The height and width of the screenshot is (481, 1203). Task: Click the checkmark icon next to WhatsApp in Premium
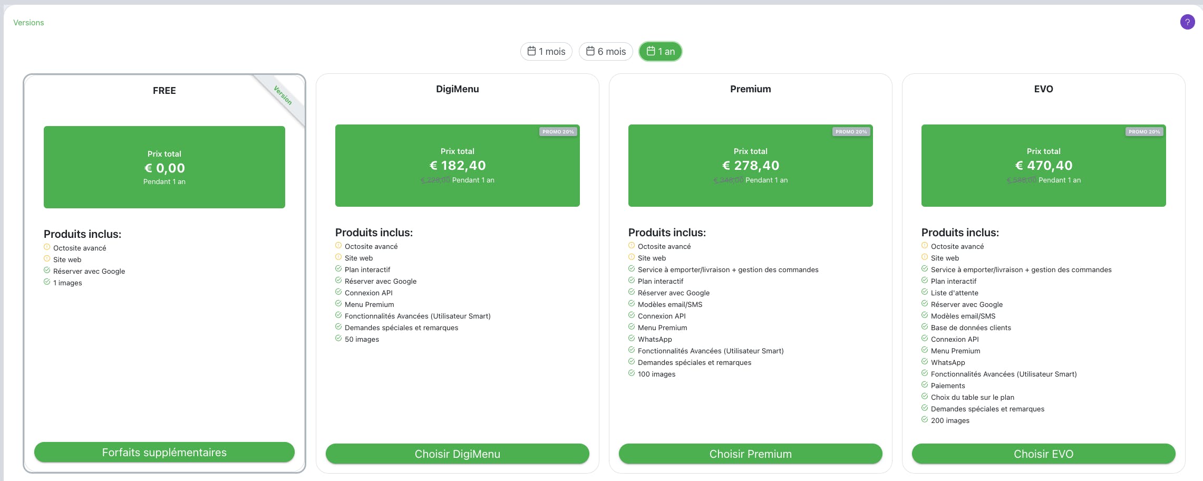click(x=632, y=339)
